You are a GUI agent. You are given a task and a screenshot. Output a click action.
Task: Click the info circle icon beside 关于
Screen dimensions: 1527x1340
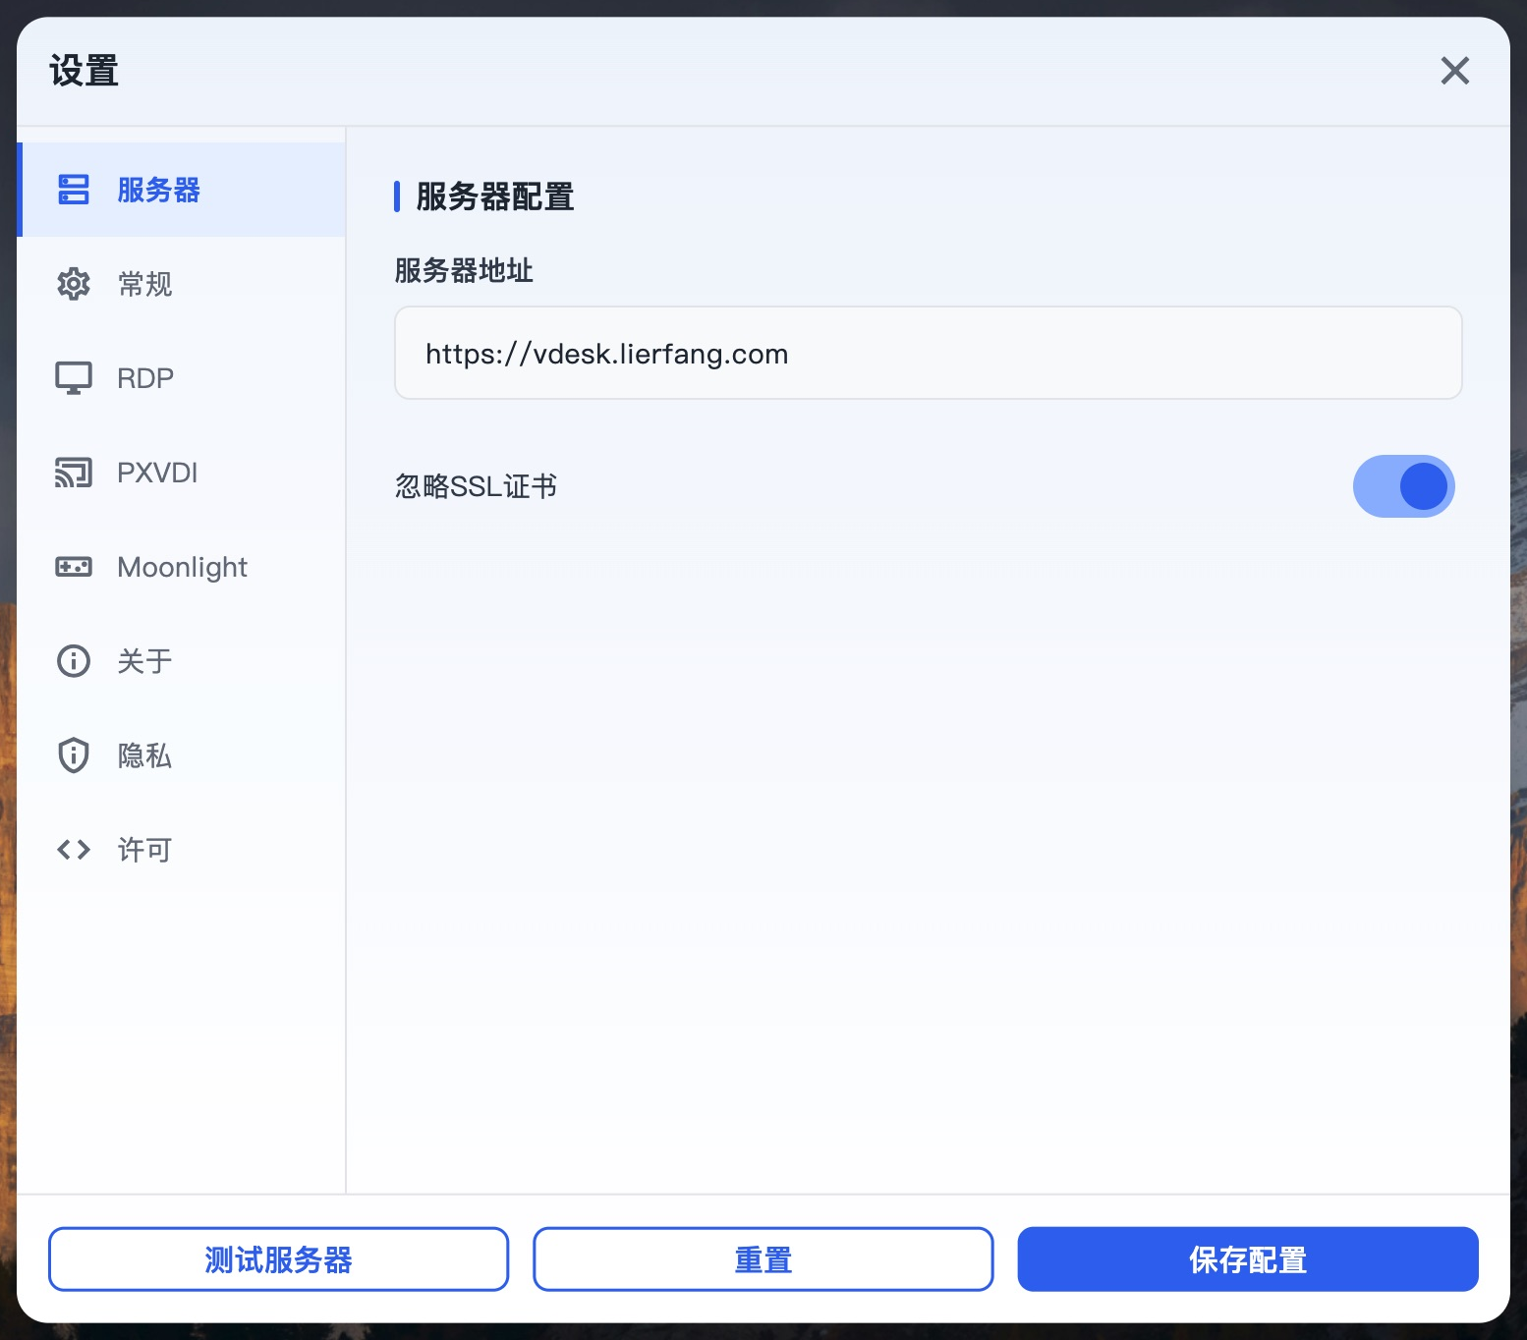[74, 661]
